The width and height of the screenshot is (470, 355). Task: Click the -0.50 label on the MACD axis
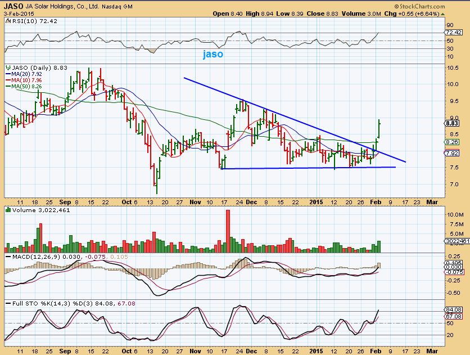(454, 293)
